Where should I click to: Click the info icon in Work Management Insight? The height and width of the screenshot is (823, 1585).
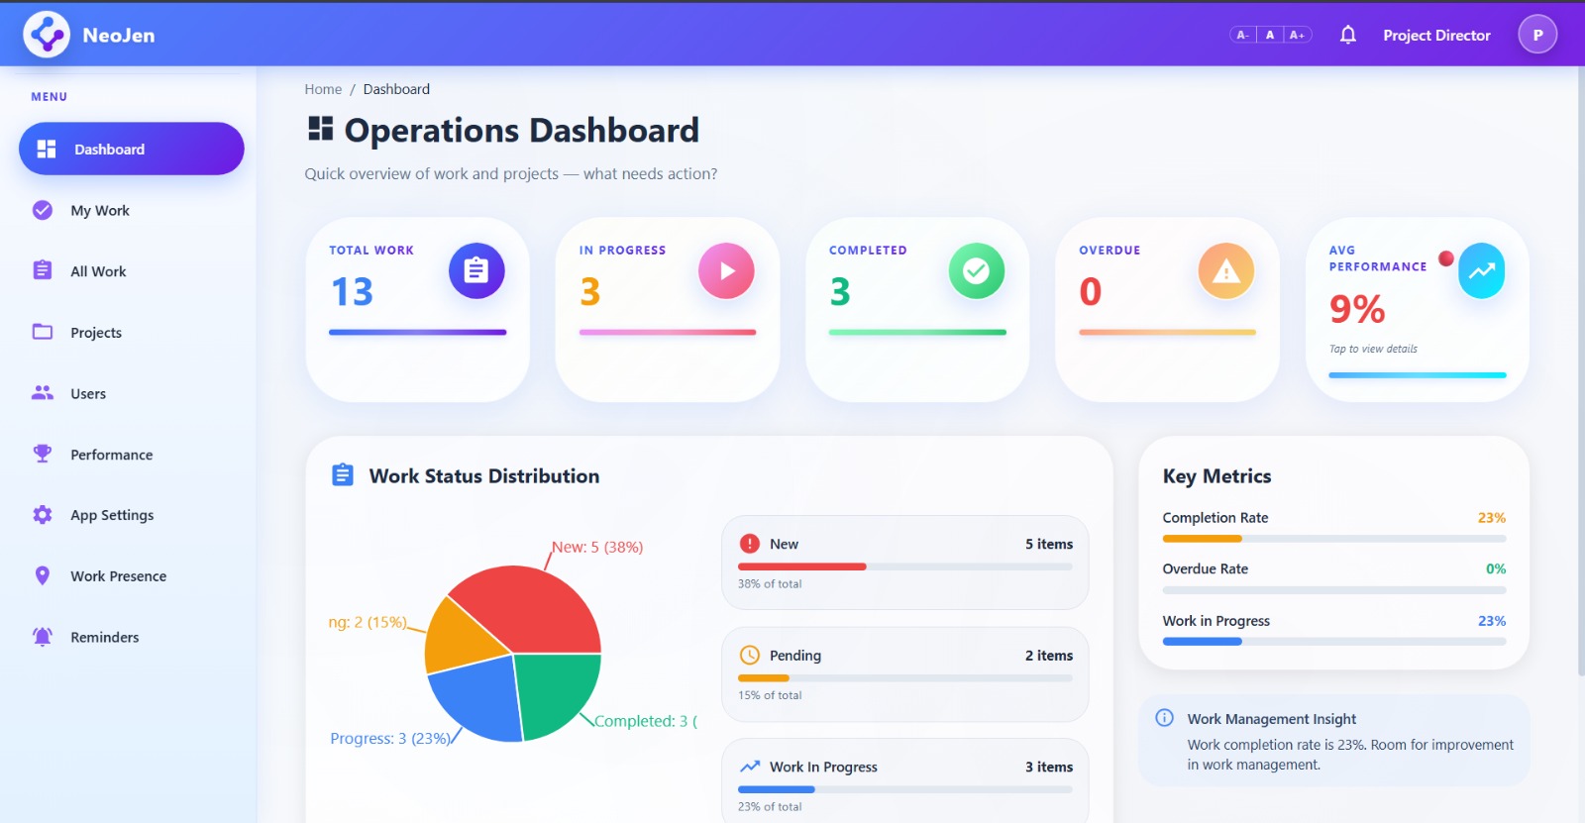(1165, 718)
